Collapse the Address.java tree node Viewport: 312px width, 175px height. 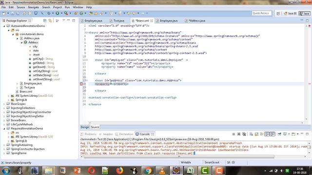coord(18,38)
